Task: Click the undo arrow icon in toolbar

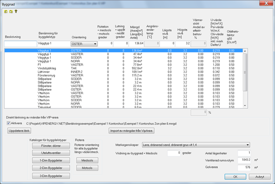Action: pos(6,12)
